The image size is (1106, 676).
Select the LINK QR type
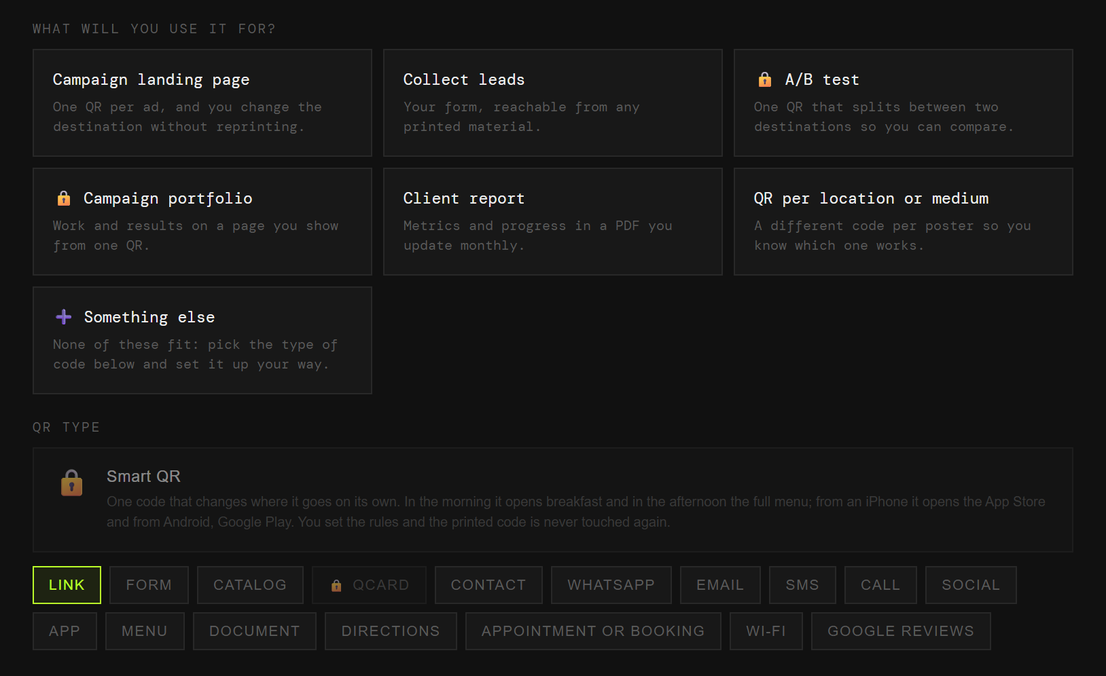pos(67,585)
